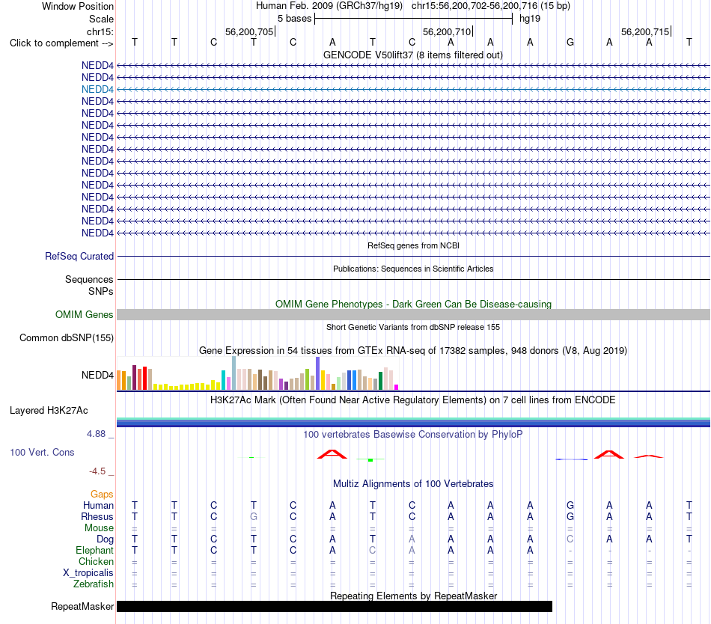Click the orange 'Gaps' label

[x=102, y=494]
